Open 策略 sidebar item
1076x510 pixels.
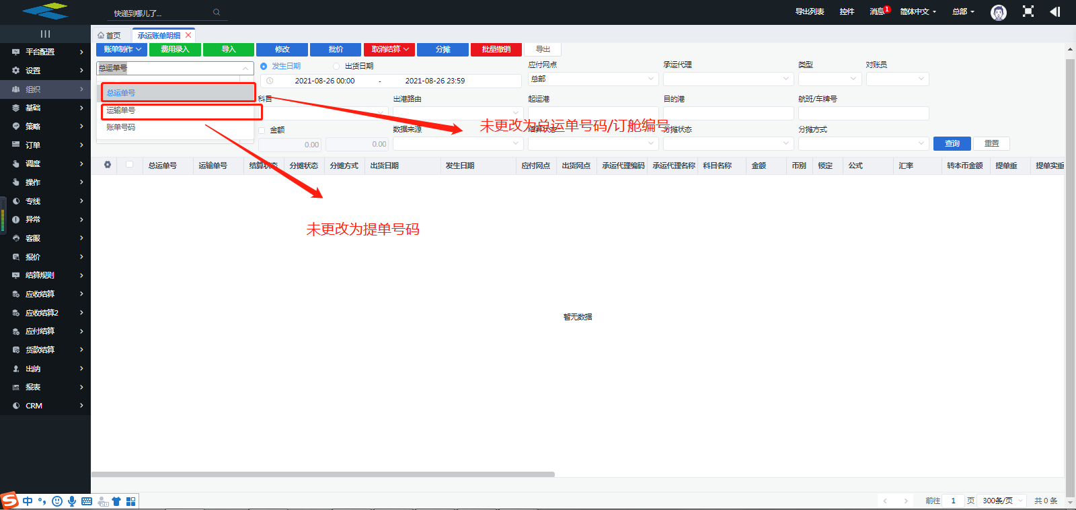pyautogui.click(x=45, y=126)
